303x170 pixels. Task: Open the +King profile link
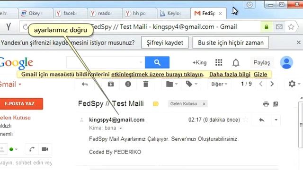(x=199, y=62)
